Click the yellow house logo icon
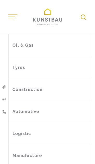The width and height of the screenshot is (95, 164). coord(48,12)
